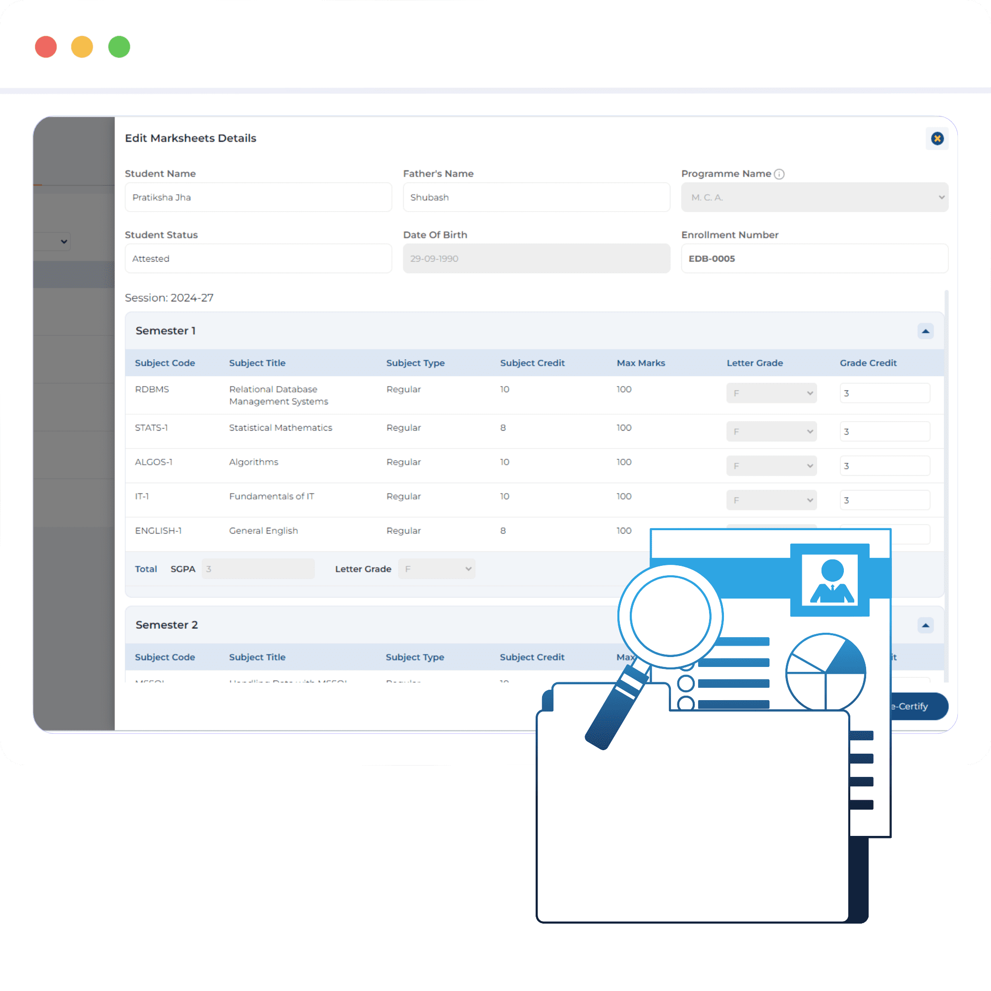Close the Edit Marksheets Details dialog
This screenshot has height=991, width=991.
[937, 139]
